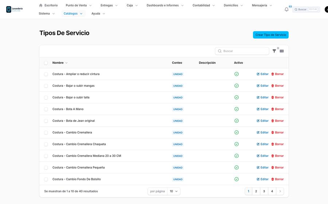Delete Costura - Cambio Cremallera Pequeña
This screenshot has width=328, height=204.
pyautogui.click(x=277, y=168)
